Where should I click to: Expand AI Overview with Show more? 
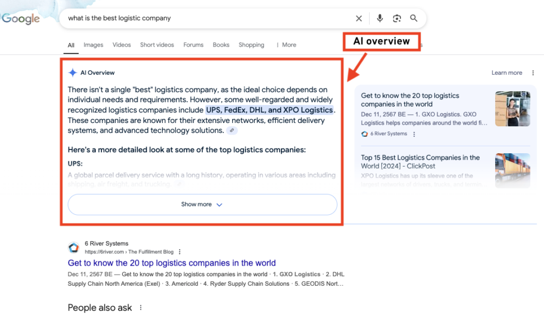[202, 205]
